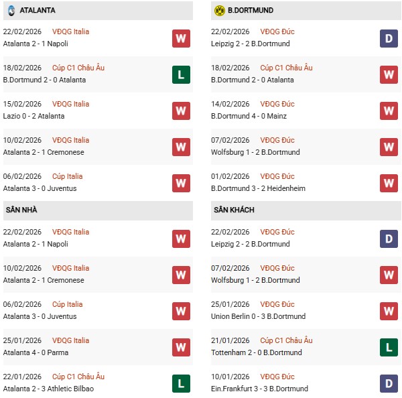Screen dimensions: 402x398
Task: Click the Borussia Dortmund club logo
Action: (219, 11)
